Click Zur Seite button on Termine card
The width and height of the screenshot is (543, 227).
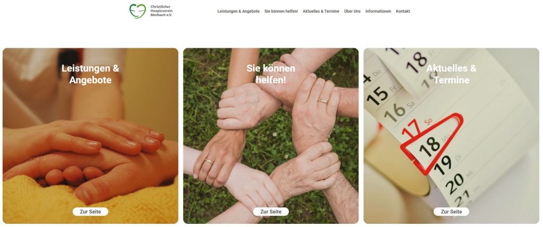451,212
